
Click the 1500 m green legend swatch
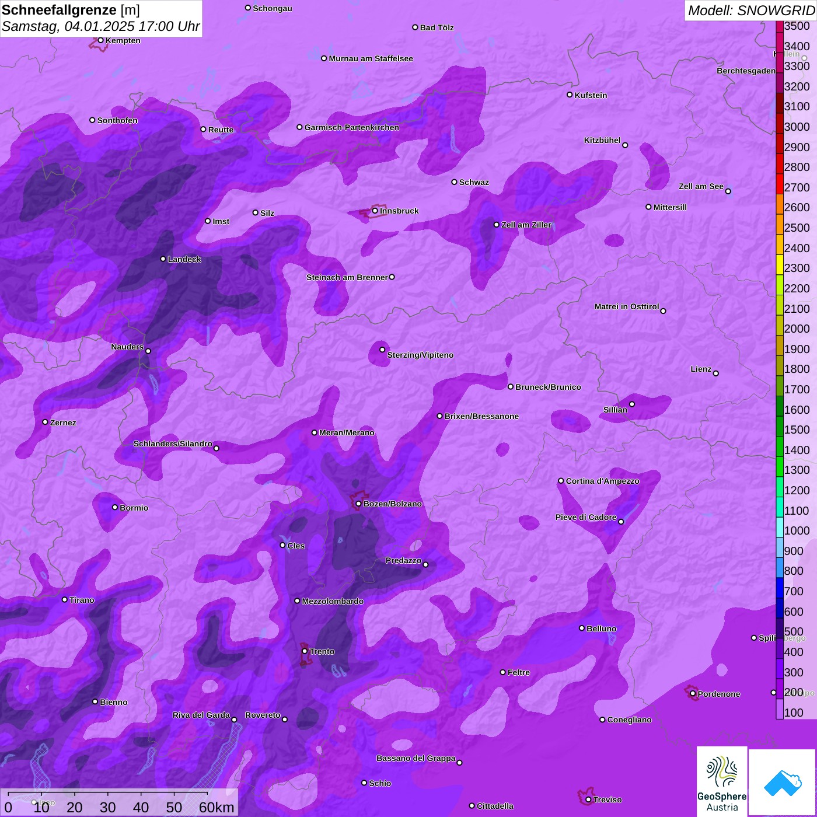[x=780, y=426]
